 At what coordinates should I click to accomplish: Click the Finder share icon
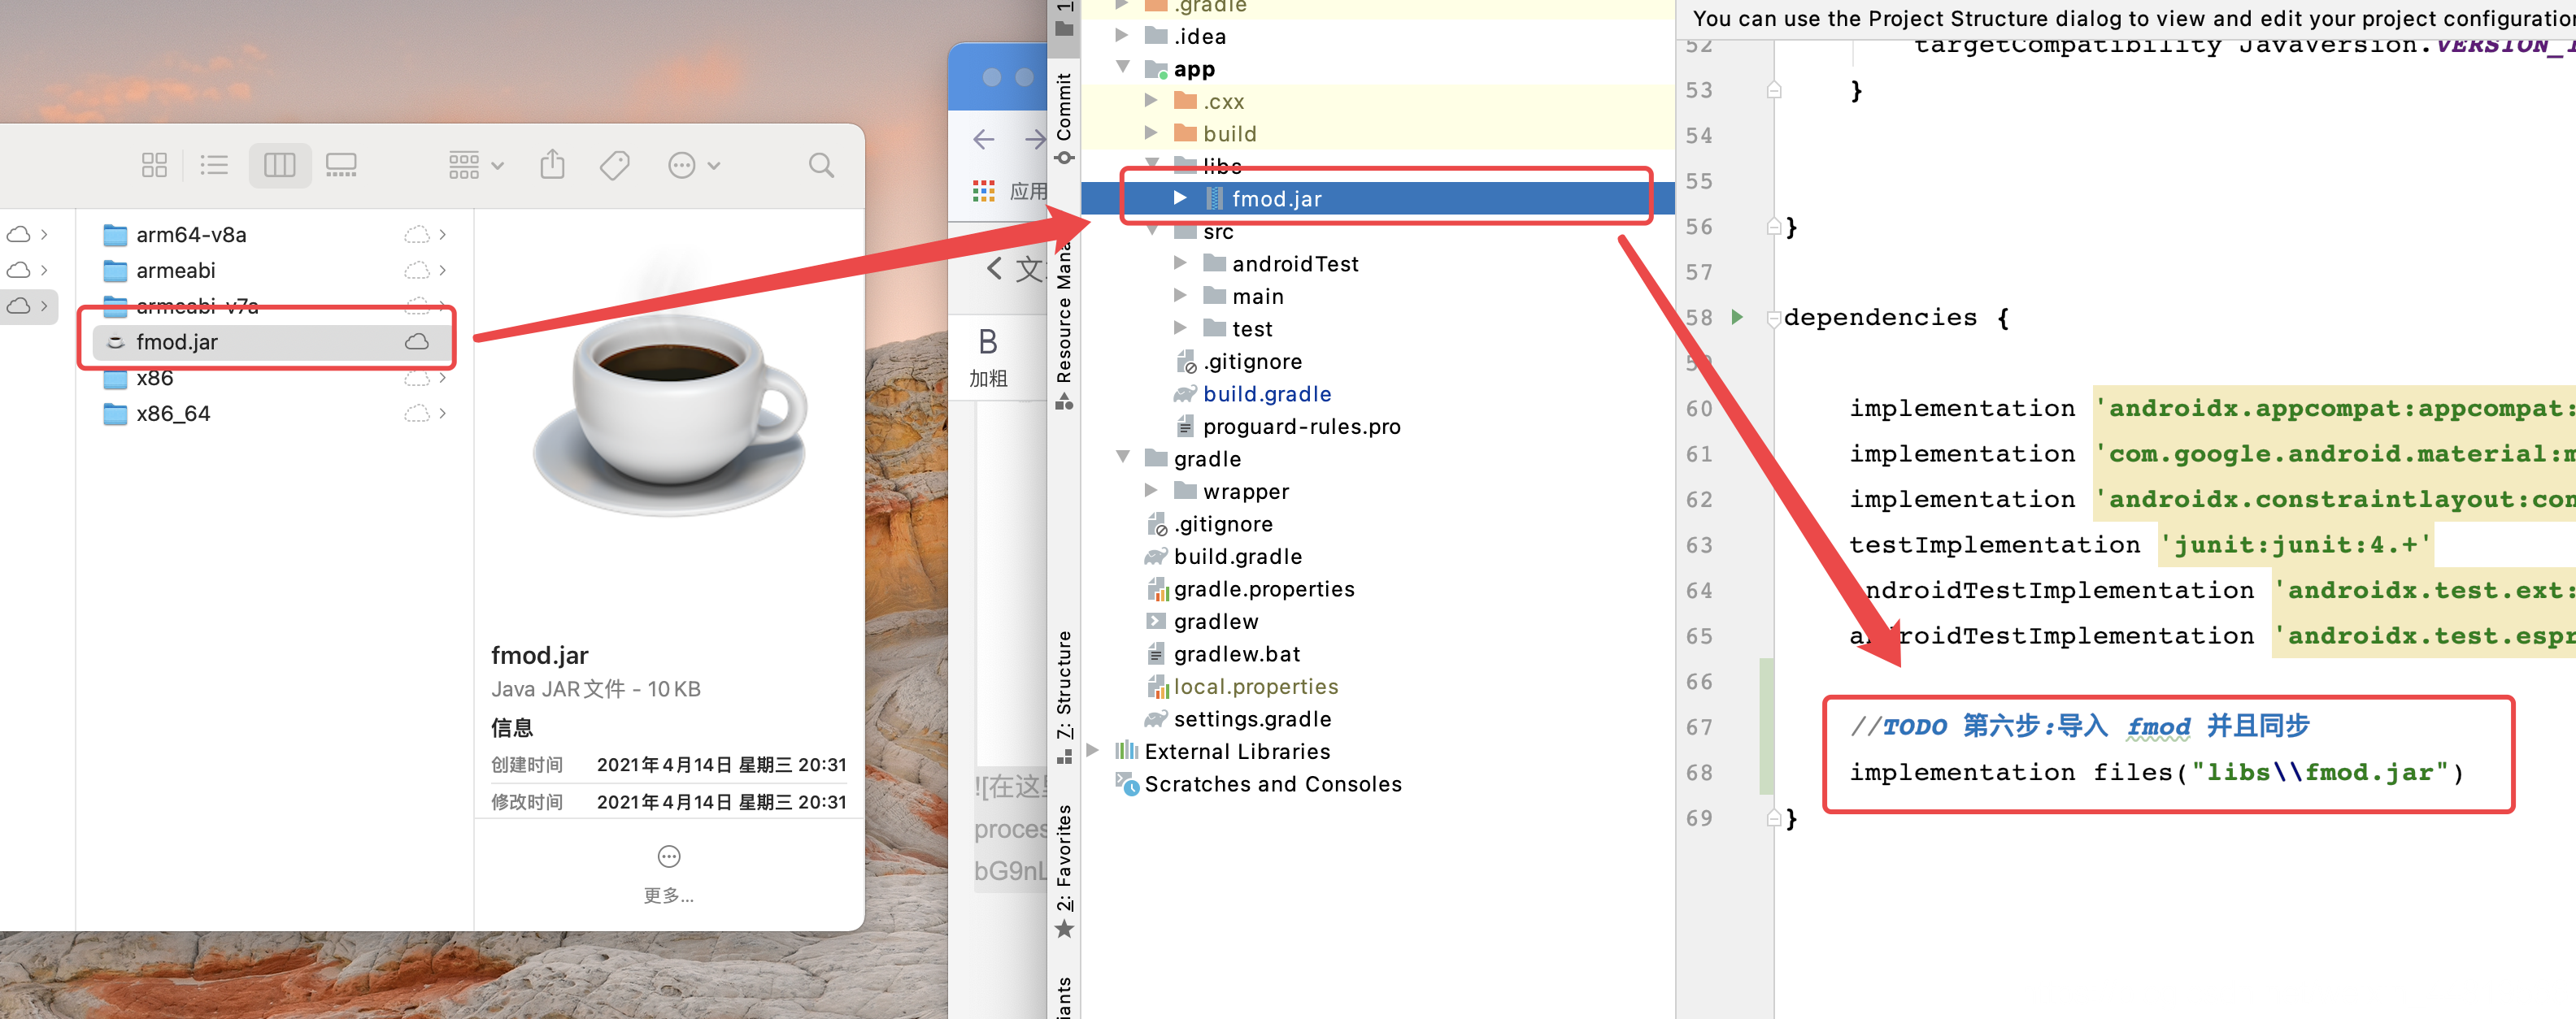coord(552,165)
